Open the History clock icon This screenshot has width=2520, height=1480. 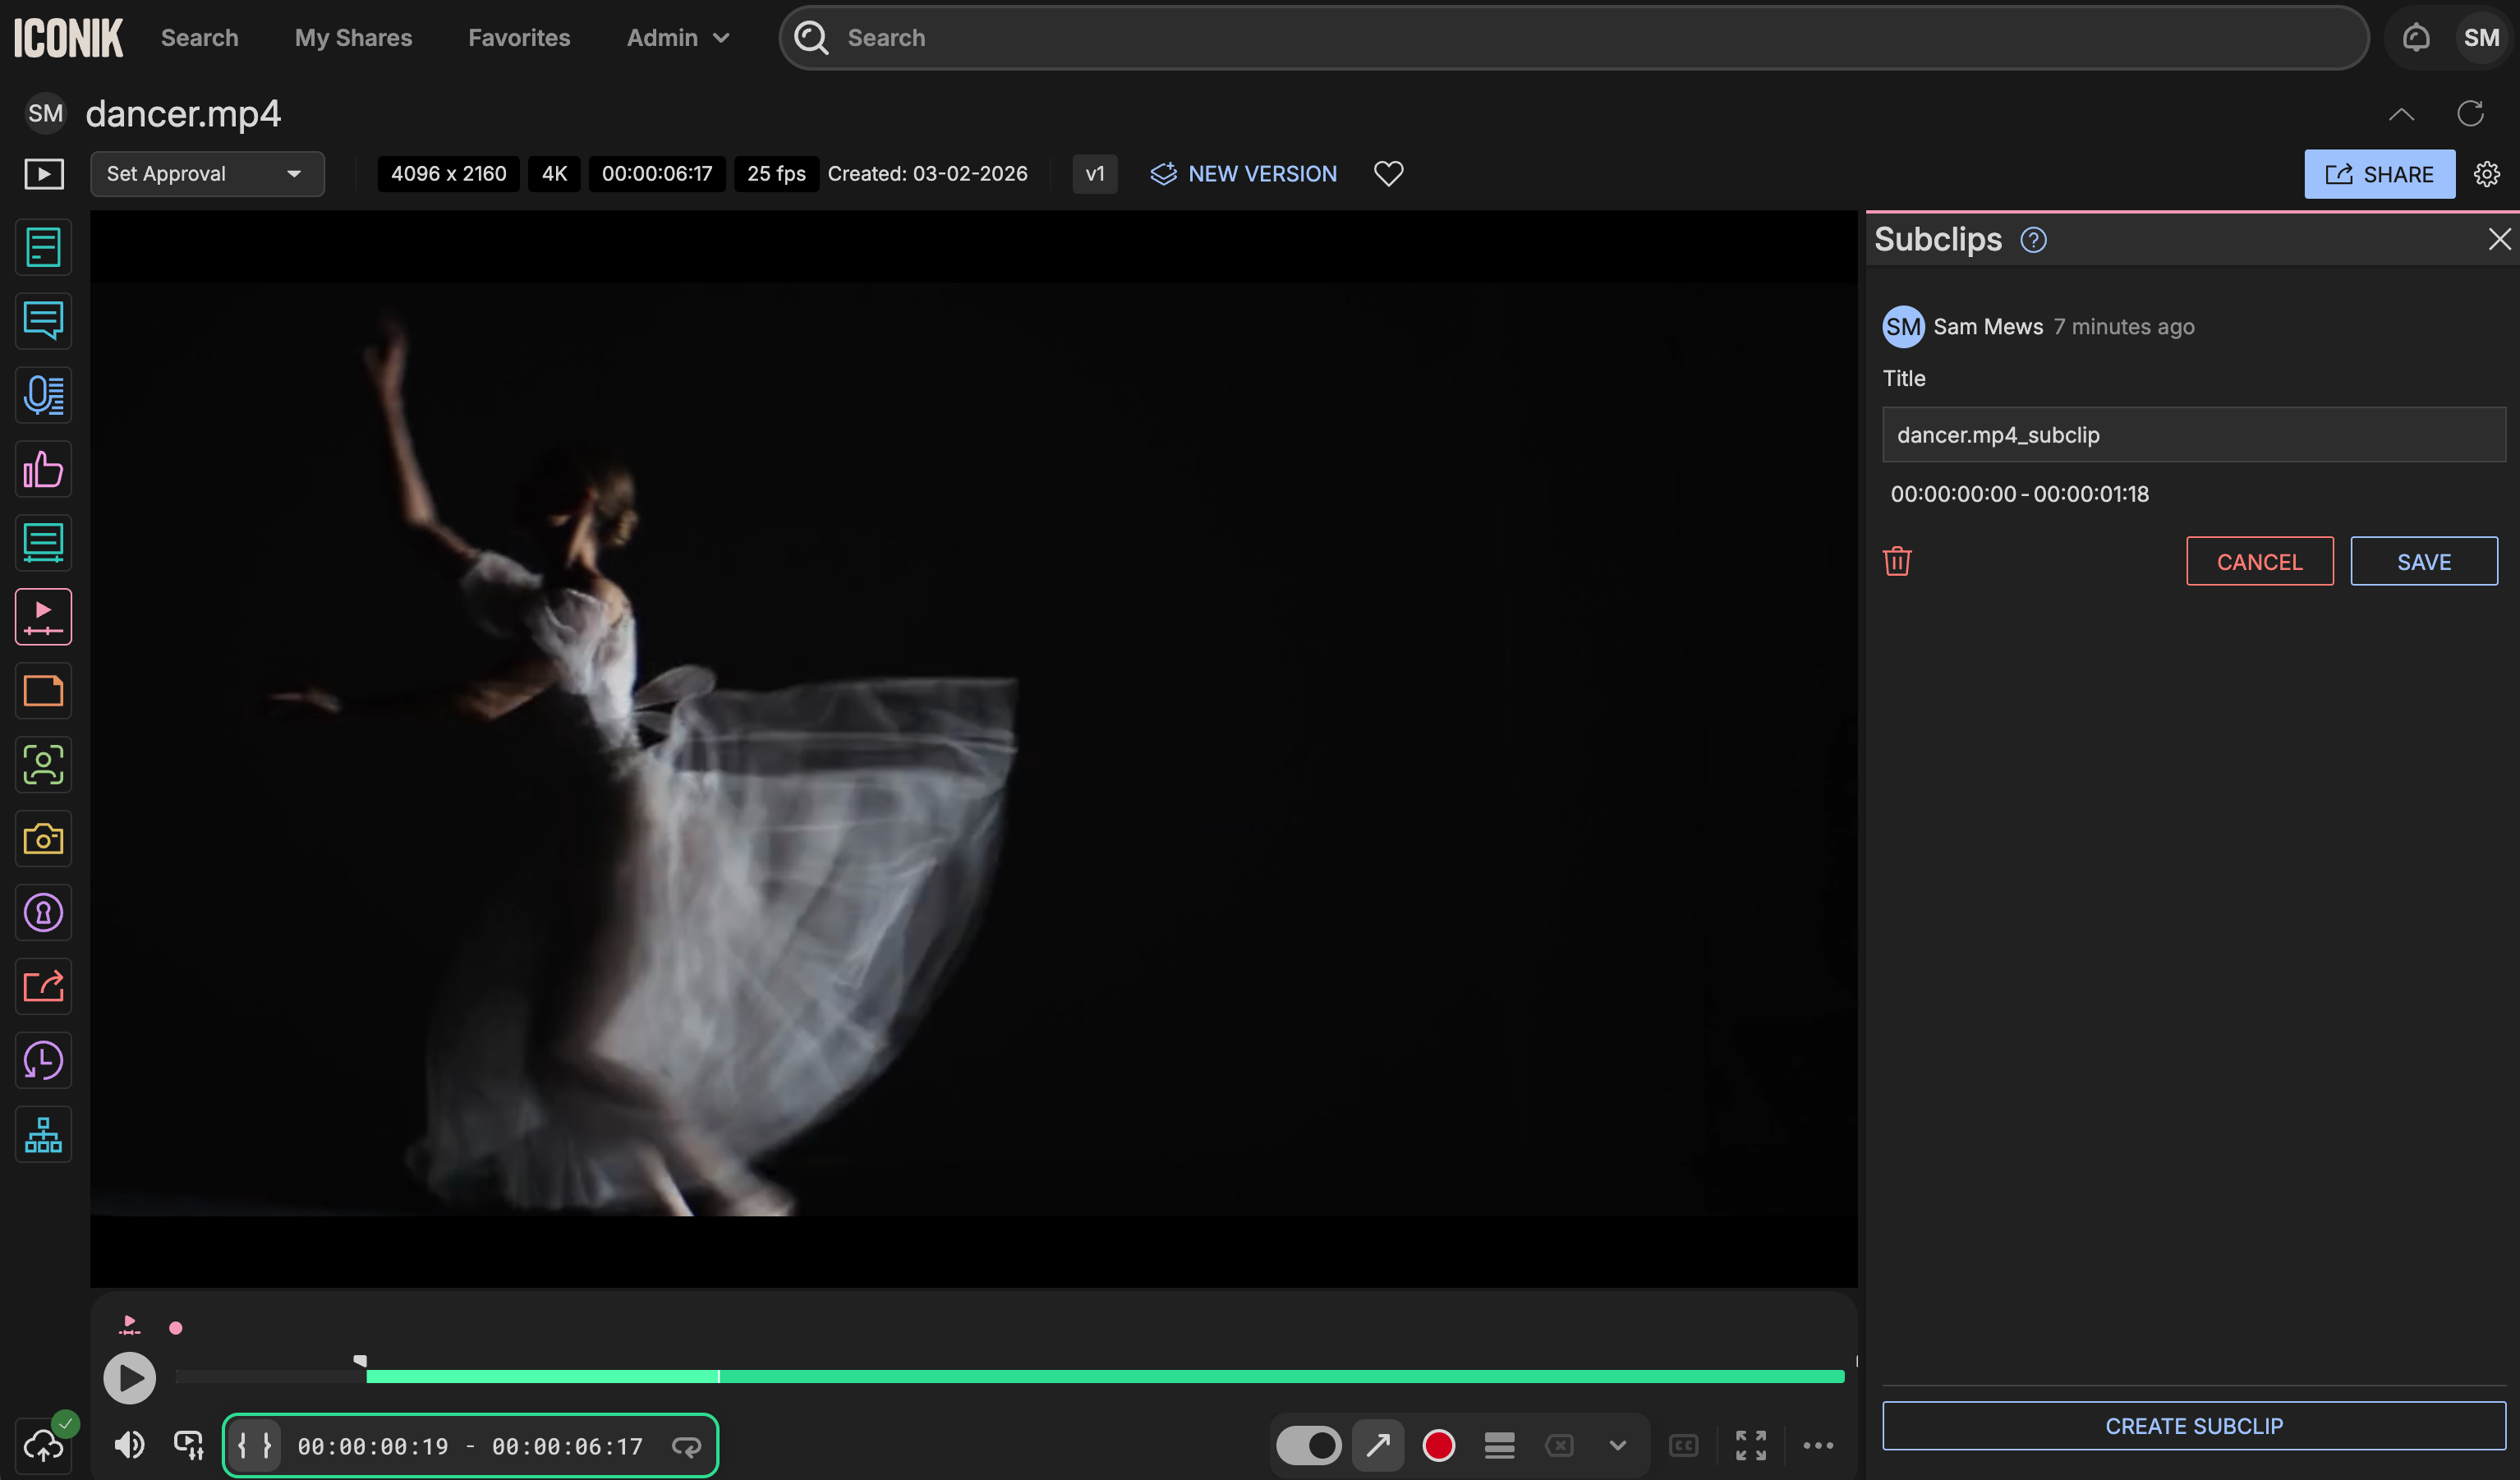click(43, 1060)
